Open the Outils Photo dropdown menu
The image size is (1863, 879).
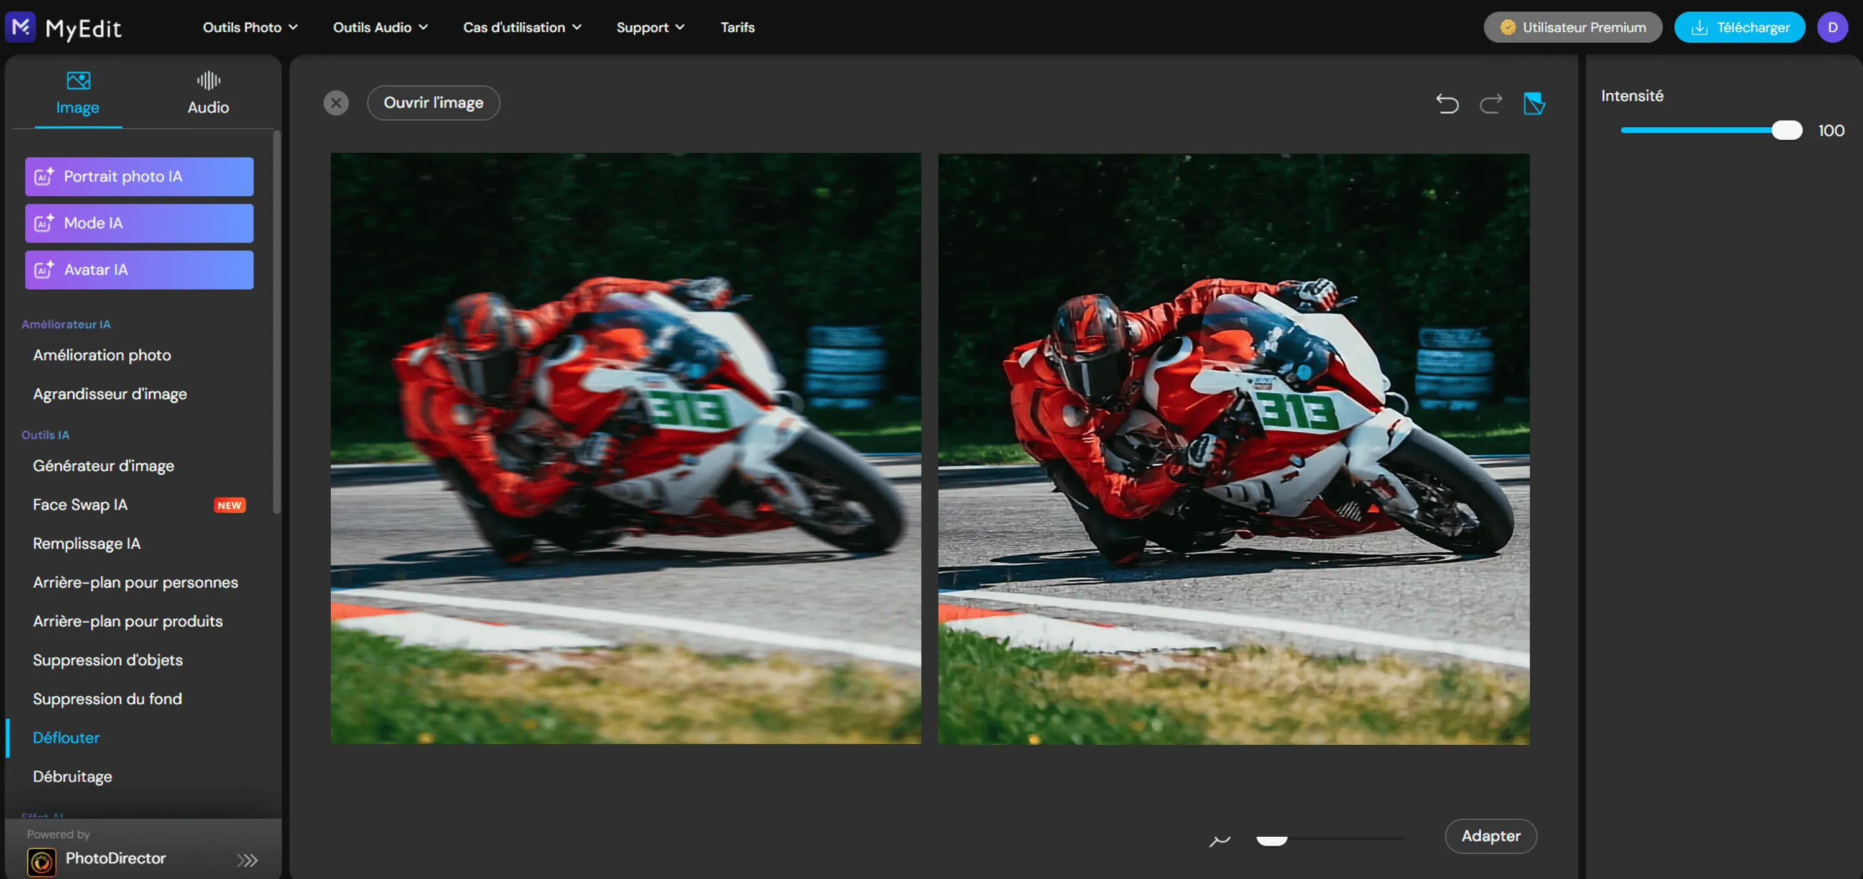pyautogui.click(x=250, y=27)
